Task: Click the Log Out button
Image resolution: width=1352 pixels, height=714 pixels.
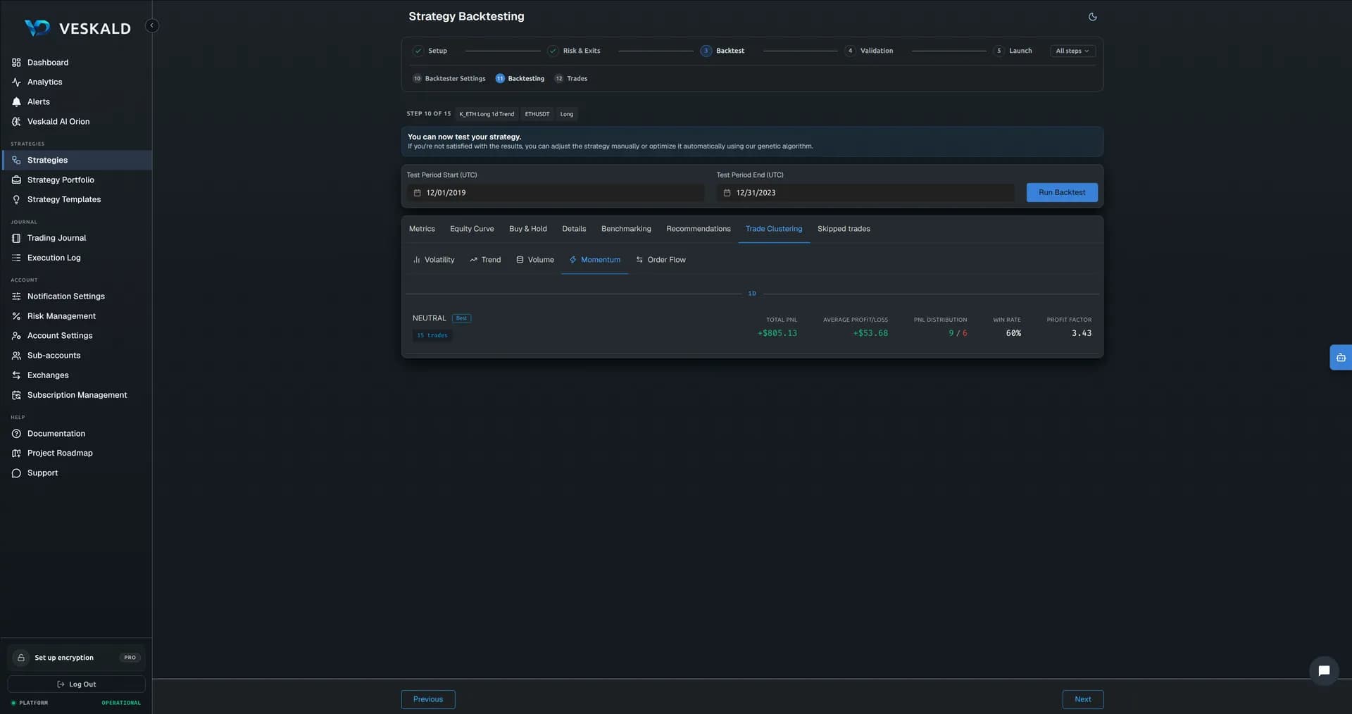Action: (76, 684)
